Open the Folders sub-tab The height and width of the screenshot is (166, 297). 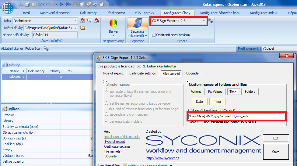click(x=250, y=92)
